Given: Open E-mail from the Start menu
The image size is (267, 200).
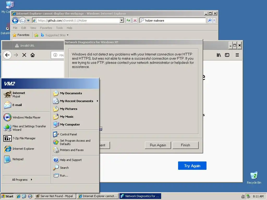Looking at the screenshot, I should (x=26, y=105).
